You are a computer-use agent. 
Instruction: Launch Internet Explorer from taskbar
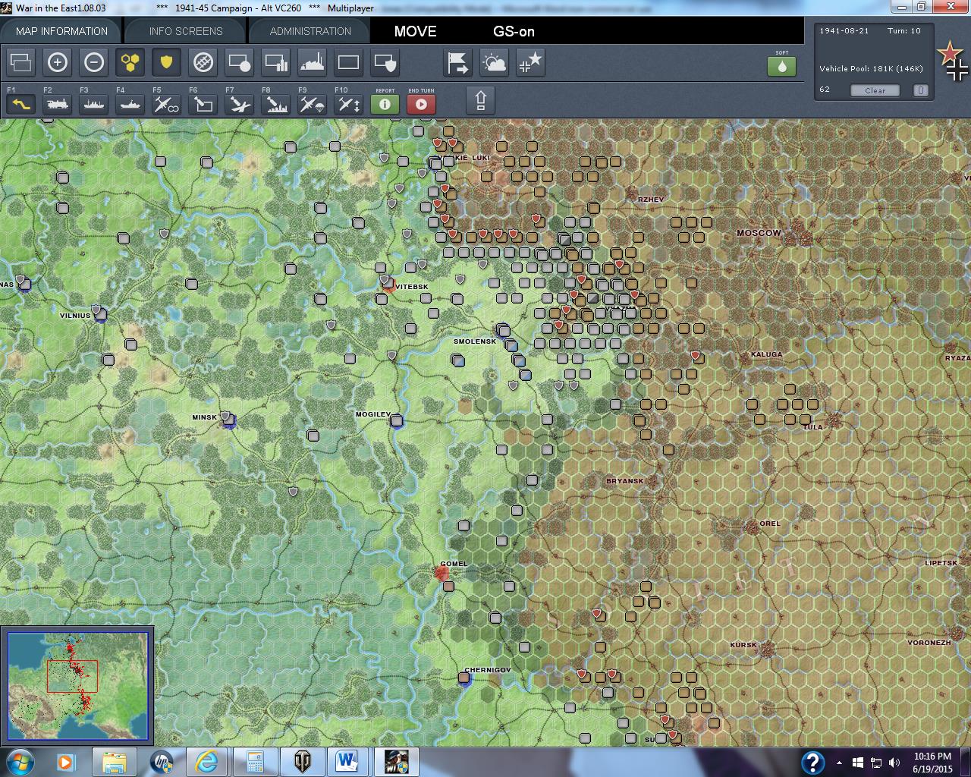(206, 761)
